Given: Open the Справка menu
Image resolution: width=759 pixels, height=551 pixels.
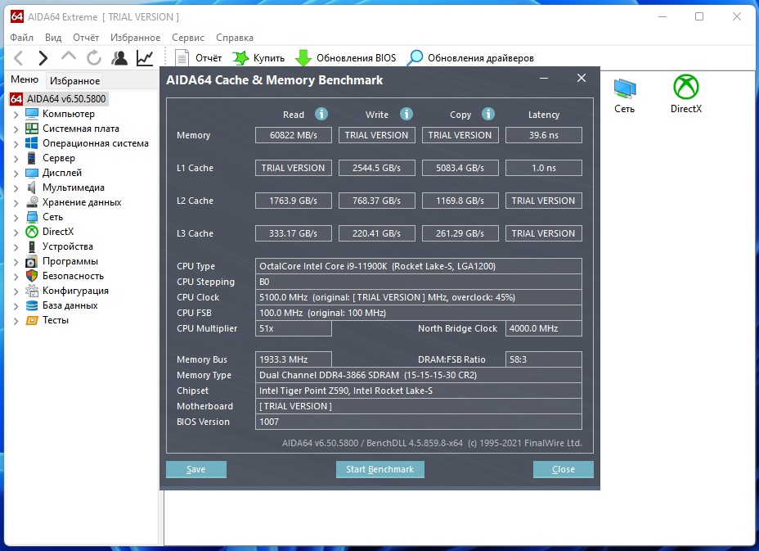Looking at the screenshot, I should tap(234, 38).
